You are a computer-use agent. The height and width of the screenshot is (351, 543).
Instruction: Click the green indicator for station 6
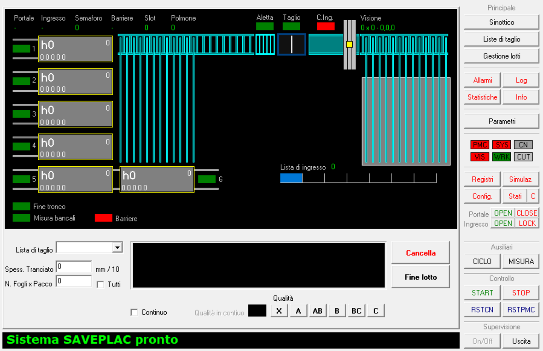tap(206, 179)
